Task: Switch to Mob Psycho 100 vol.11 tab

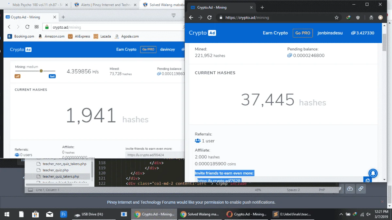Action: click(36, 5)
